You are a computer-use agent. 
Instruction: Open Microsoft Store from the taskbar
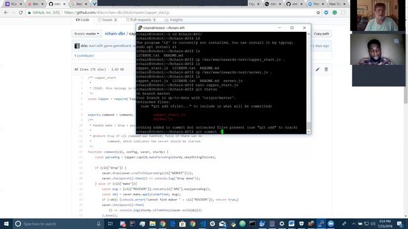[x=182, y=223]
